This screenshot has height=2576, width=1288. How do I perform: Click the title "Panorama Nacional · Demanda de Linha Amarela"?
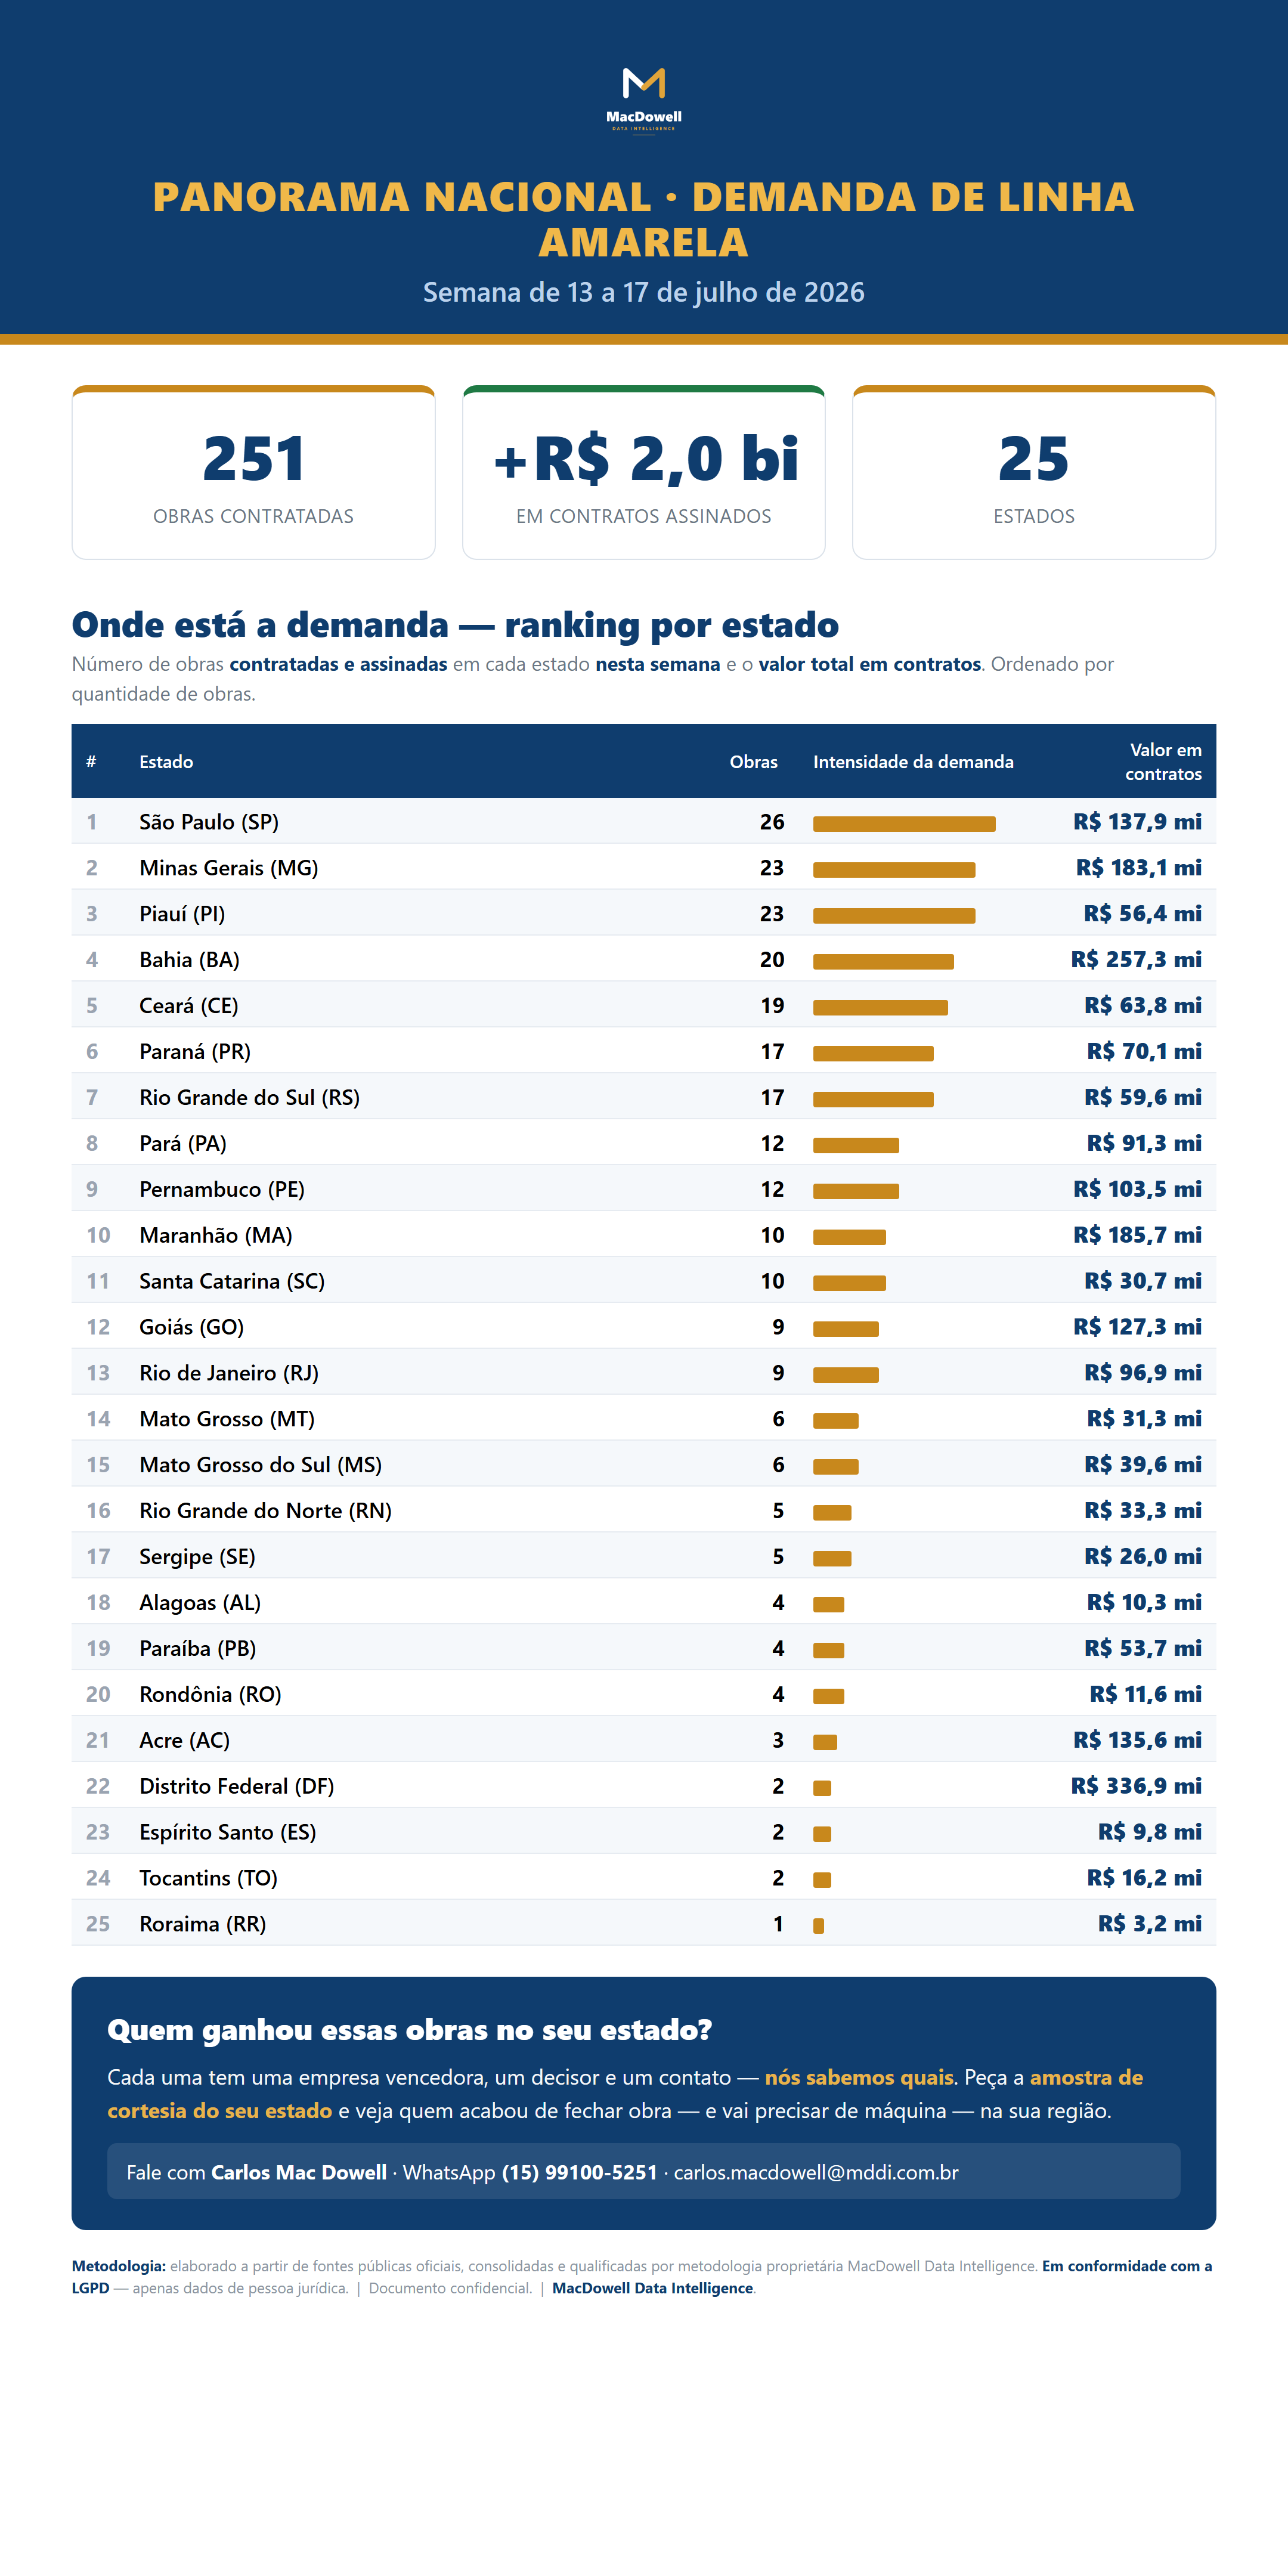pyautogui.click(x=644, y=219)
